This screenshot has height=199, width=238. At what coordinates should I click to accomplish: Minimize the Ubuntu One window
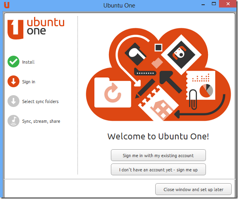[203, 4]
